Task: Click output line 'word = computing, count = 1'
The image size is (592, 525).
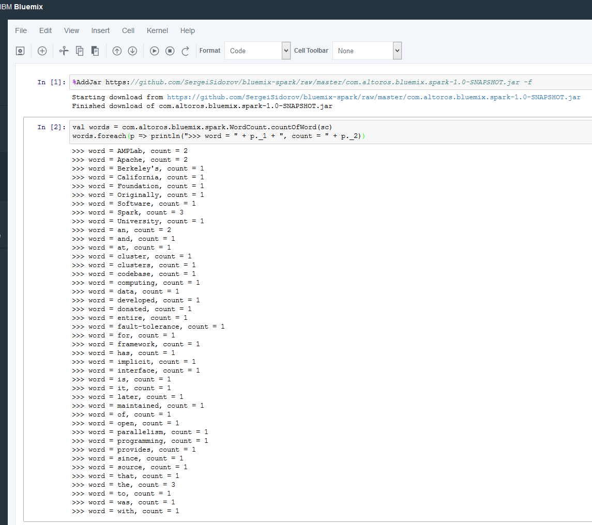Action: (x=136, y=283)
